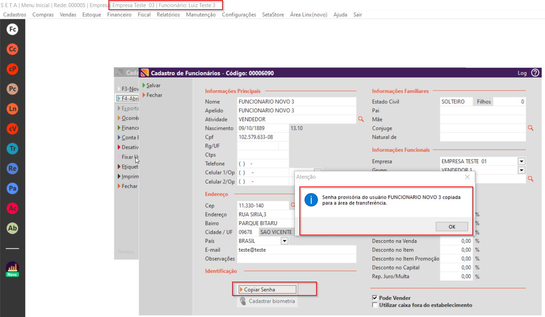The image size is (545, 317).
Task: Click the E-mail input field
Action: [x=297, y=250]
